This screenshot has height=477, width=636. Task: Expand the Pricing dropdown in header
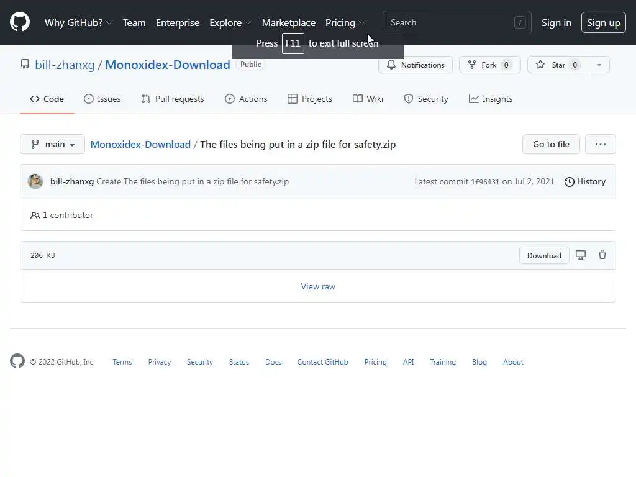pyautogui.click(x=345, y=23)
